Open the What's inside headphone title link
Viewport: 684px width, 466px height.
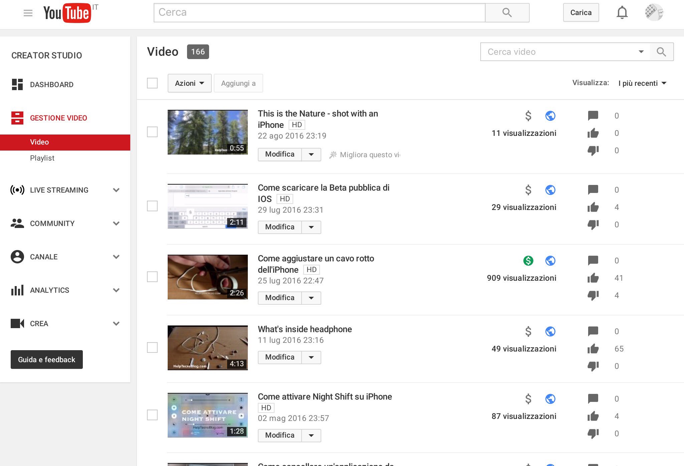pyautogui.click(x=305, y=329)
